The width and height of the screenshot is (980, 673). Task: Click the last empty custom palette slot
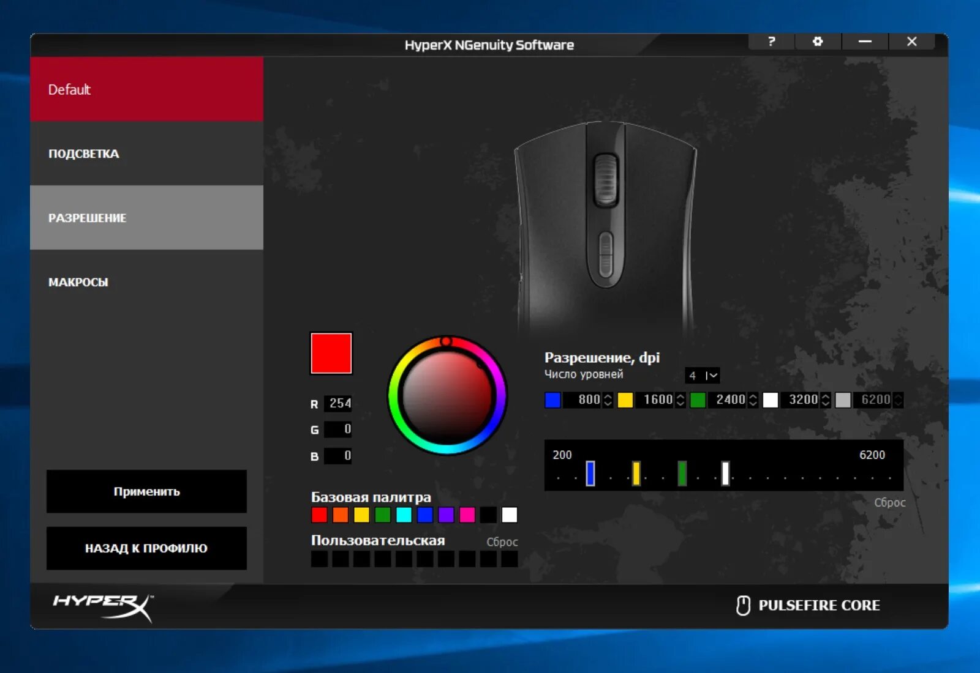pos(510,559)
